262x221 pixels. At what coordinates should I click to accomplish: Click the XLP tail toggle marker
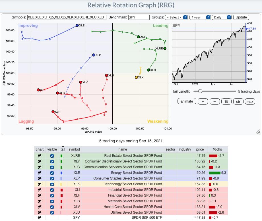(61, 179)
